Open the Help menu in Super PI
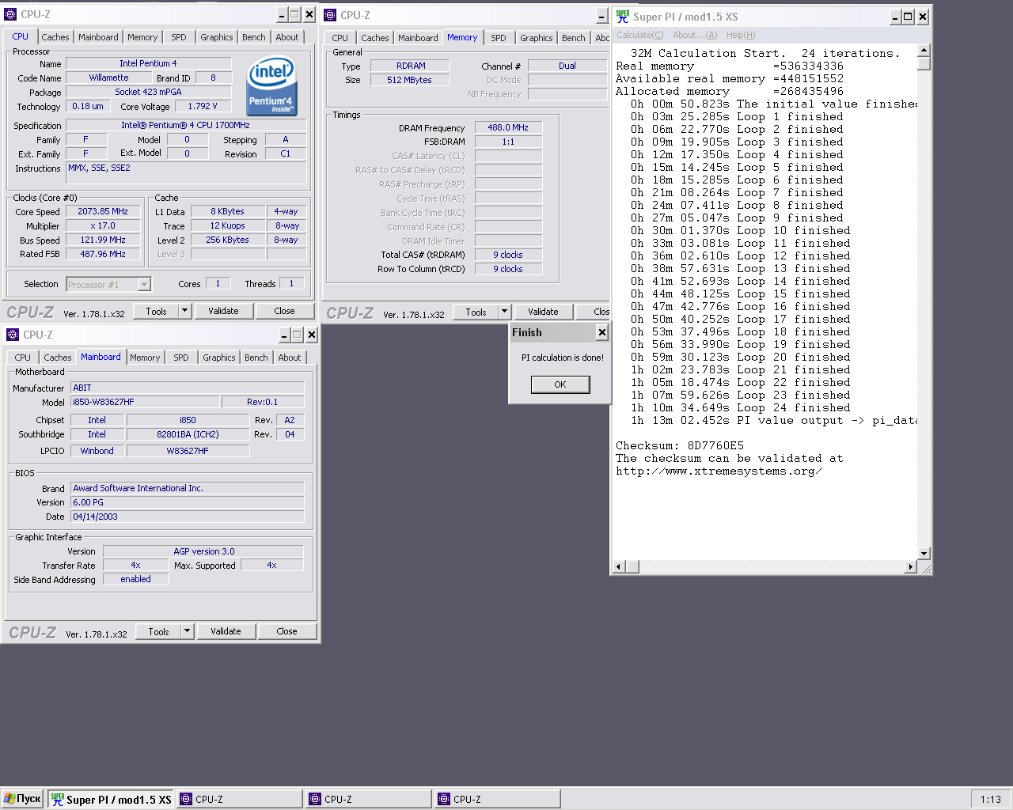Screen dimensions: 1013x810 741,35
